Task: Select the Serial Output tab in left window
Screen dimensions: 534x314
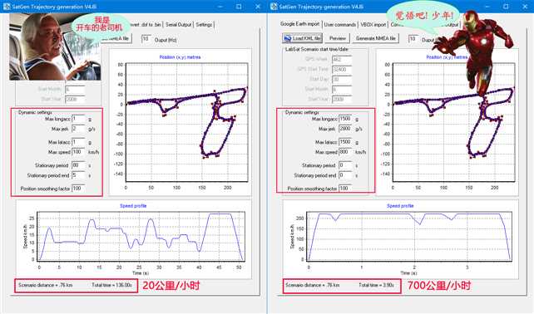Action: coord(179,24)
